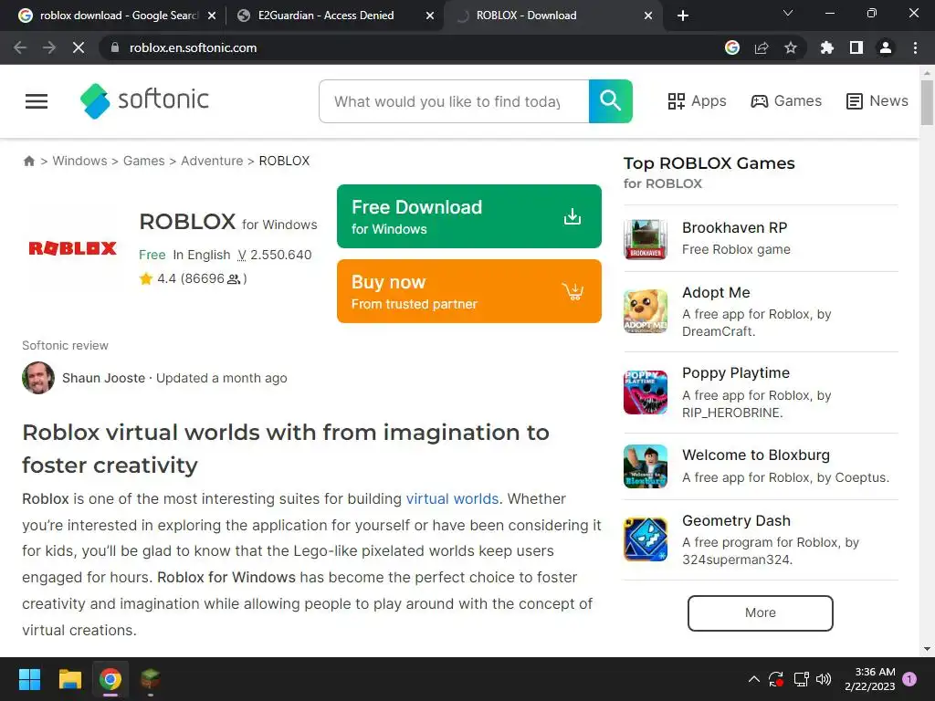
Task: Share this page icon
Action: pyautogui.click(x=762, y=47)
